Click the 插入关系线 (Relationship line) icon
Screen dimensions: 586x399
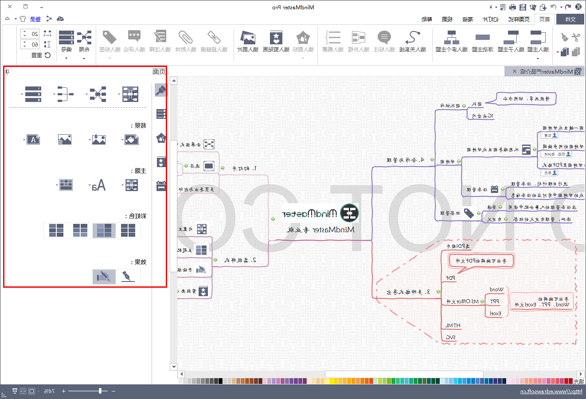pos(413,38)
